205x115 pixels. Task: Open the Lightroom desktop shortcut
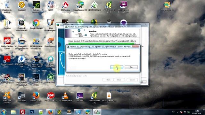tap(36, 80)
